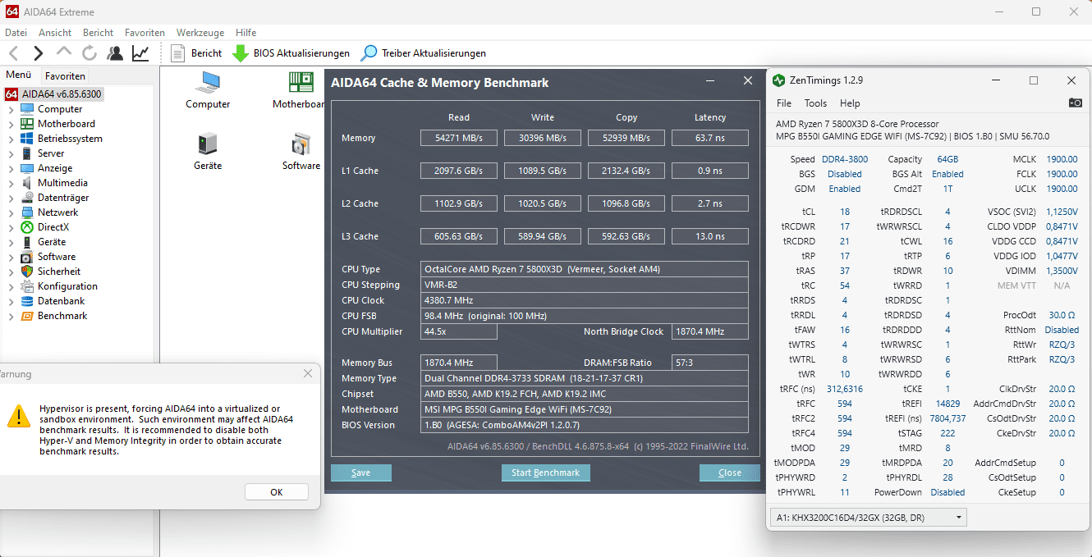The width and height of the screenshot is (1092, 557).
Task: Open Treiber Aktualisierungen search icon
Action: point(369,53)
